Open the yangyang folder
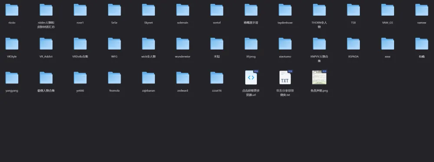 pos(12,78)
